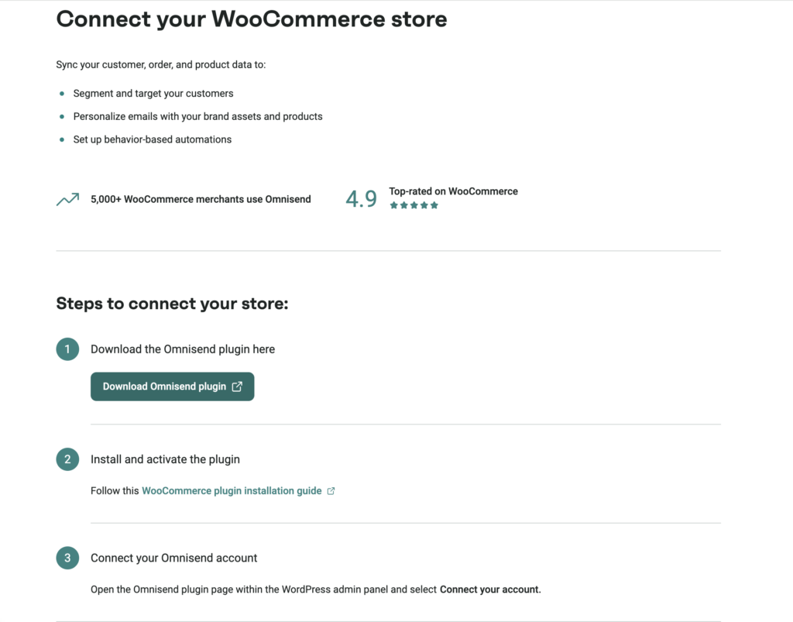Click the 'Top-rated on WooCommerce' label
Image resolution: width=793 pixels, height=622 pixels.
(x=453, y=191)
